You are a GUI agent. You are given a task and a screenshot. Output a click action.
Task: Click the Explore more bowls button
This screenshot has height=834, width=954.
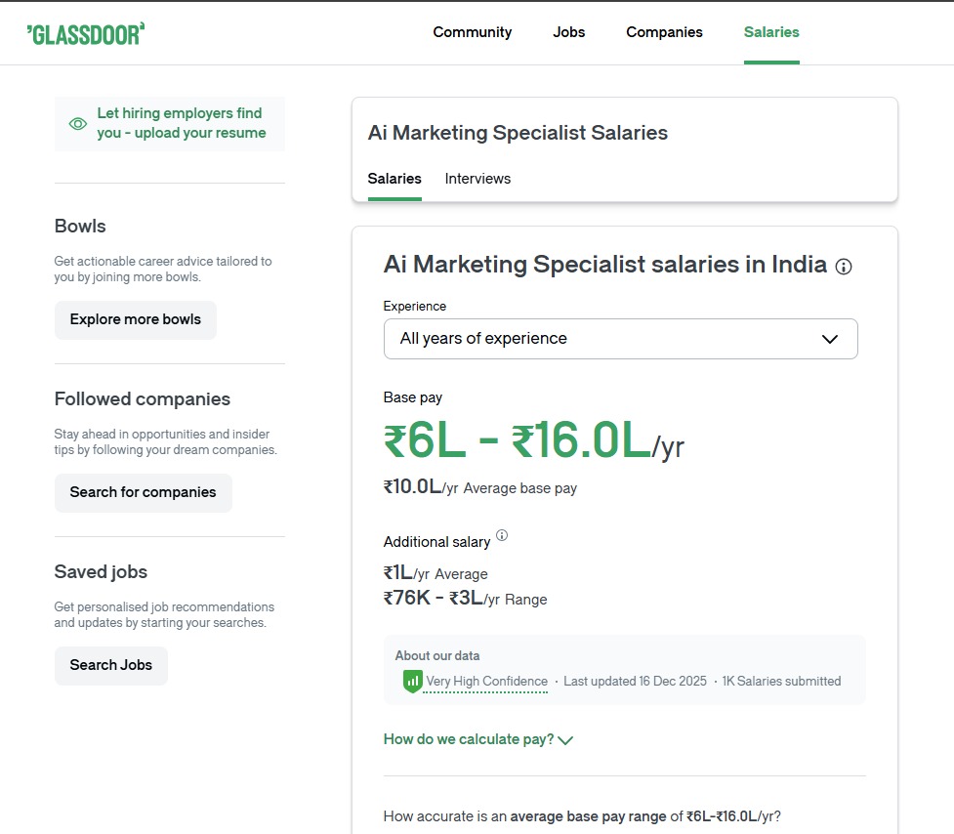click(135, 319)
